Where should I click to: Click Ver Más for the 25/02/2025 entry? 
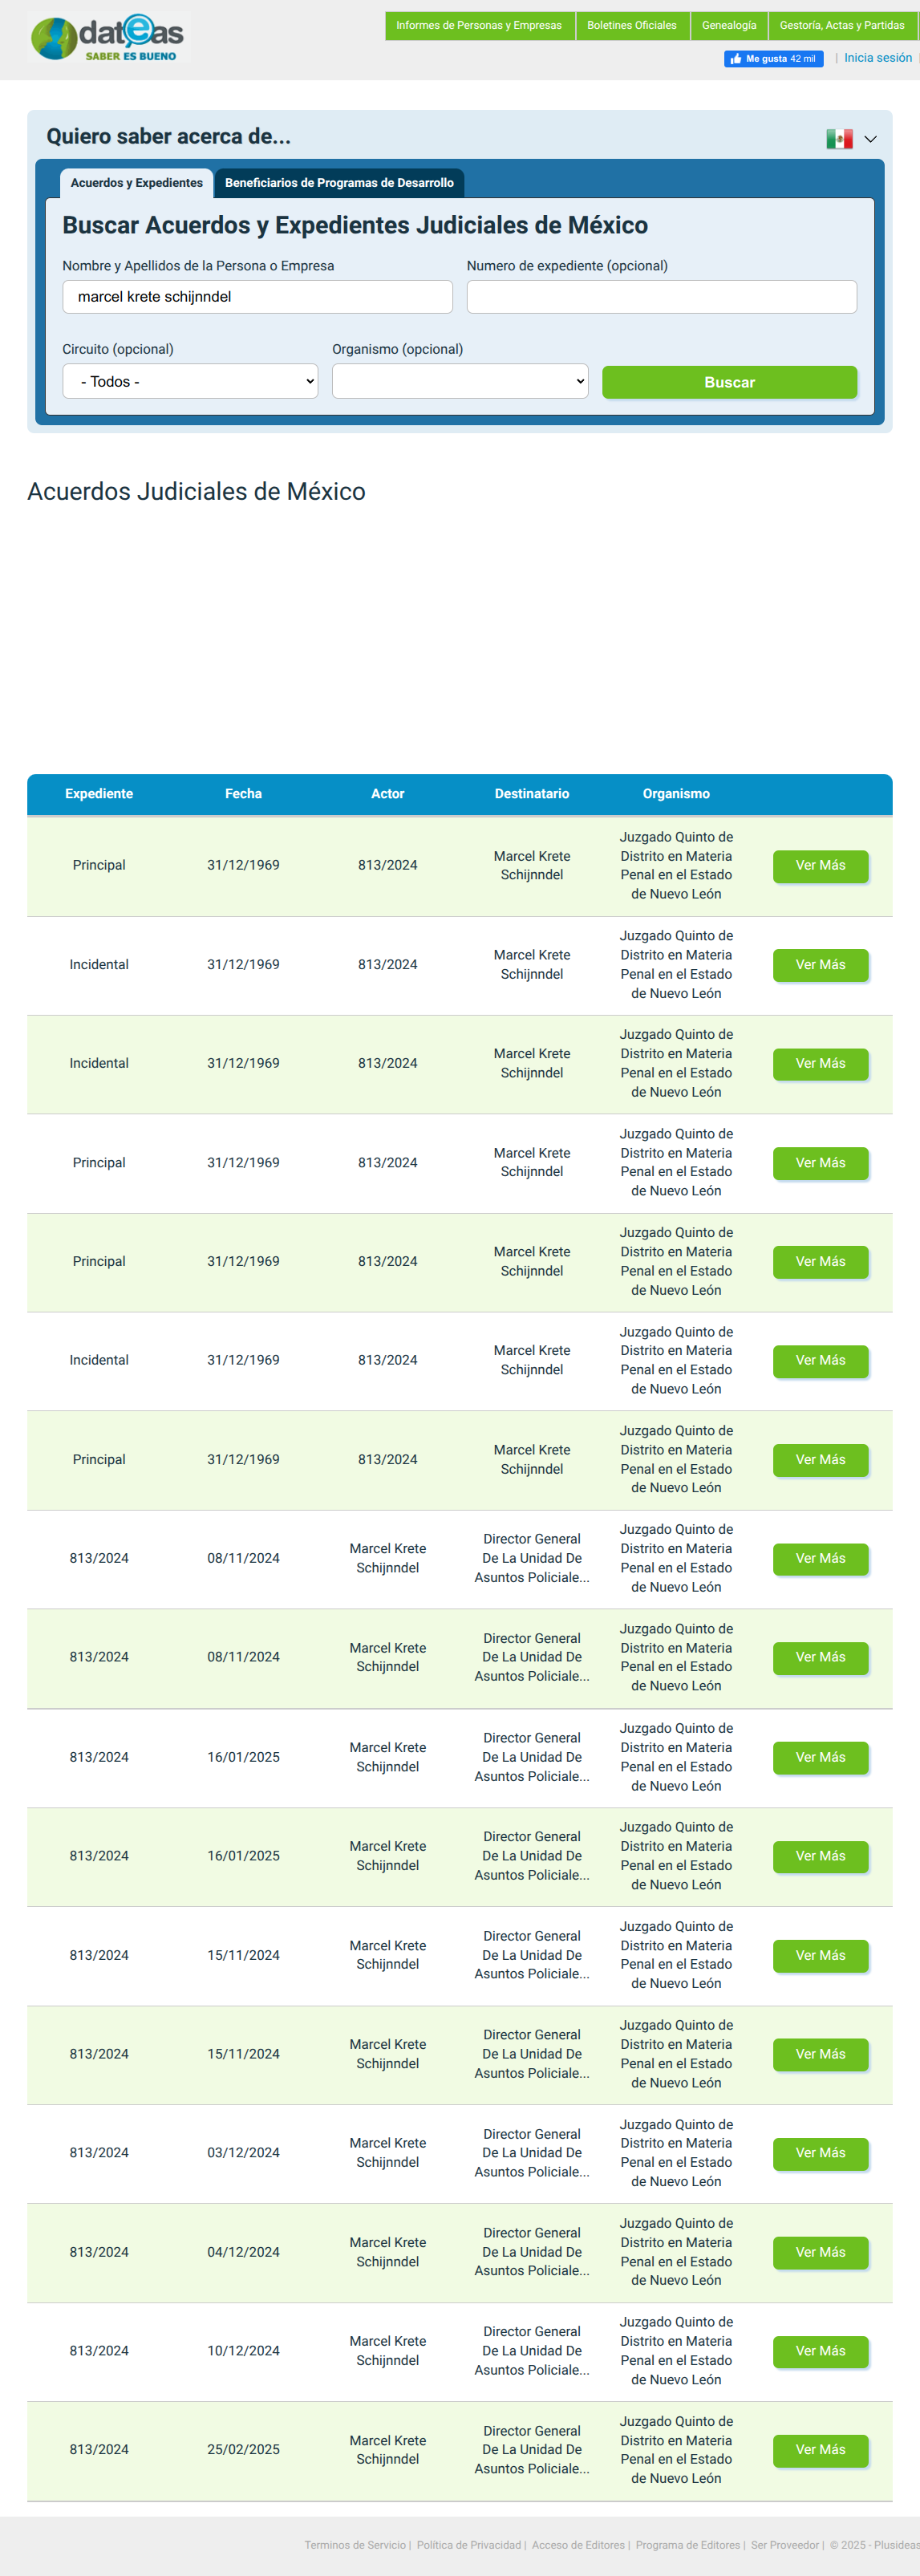[820, 2450]
